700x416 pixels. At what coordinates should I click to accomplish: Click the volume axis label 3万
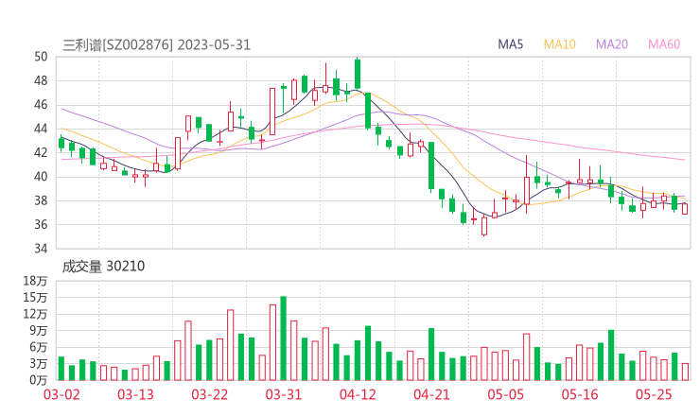[x=39, y=364]
